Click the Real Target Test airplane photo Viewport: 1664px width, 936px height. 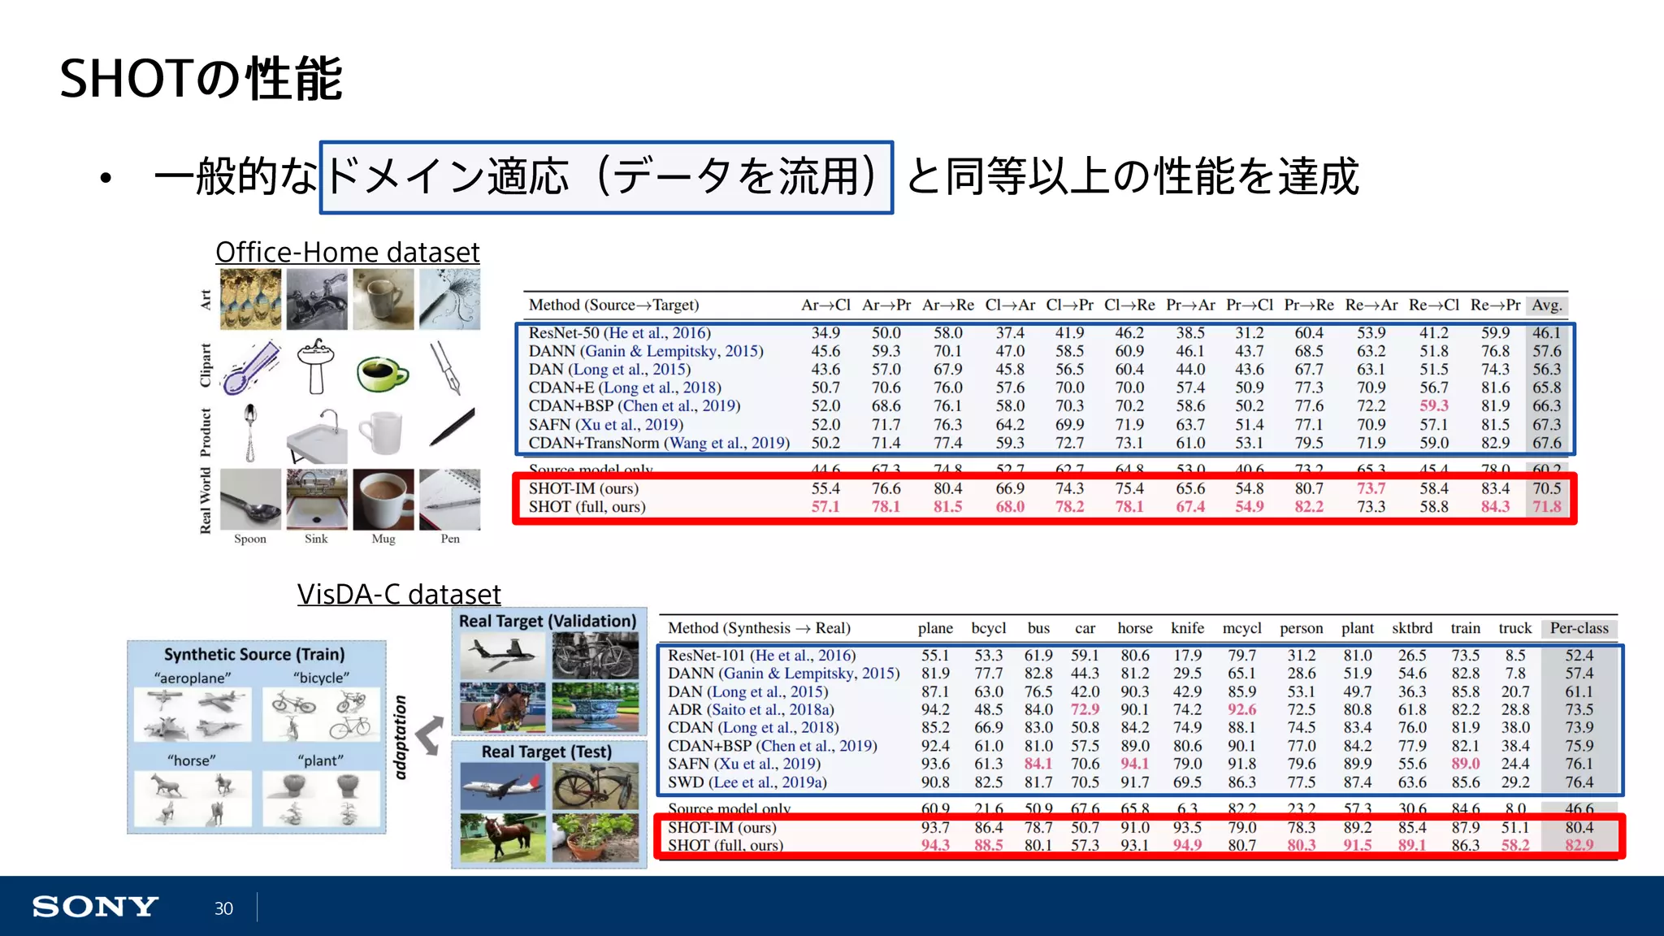point(502,786)
